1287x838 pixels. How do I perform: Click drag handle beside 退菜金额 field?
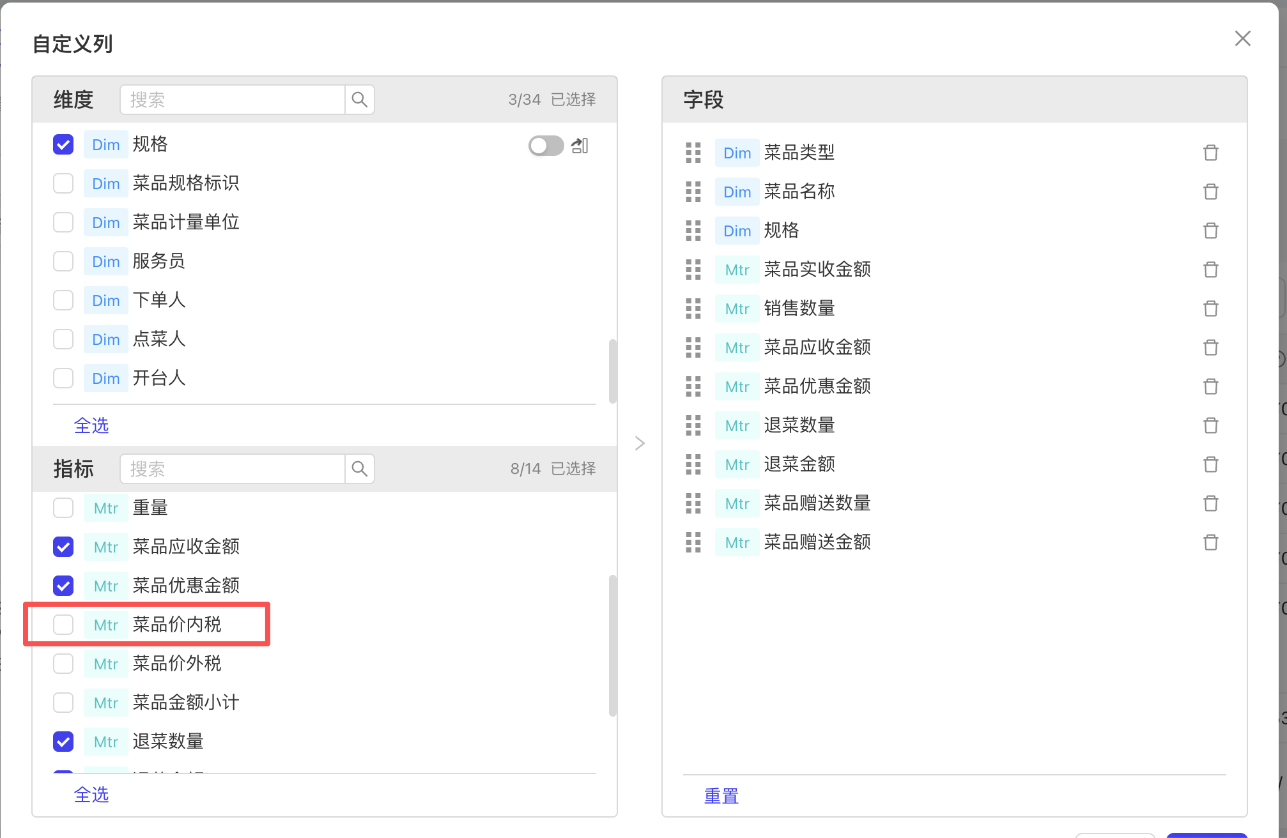click(x=693, y=464)
